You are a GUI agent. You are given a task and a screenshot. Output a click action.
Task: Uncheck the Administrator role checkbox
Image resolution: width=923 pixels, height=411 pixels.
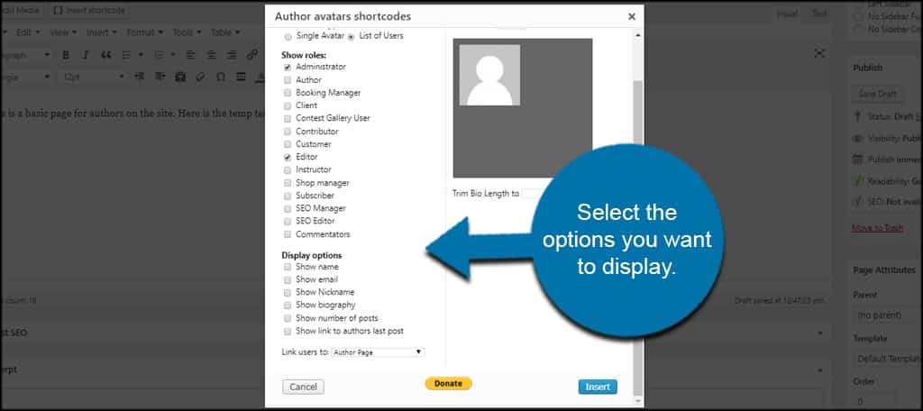288,67
